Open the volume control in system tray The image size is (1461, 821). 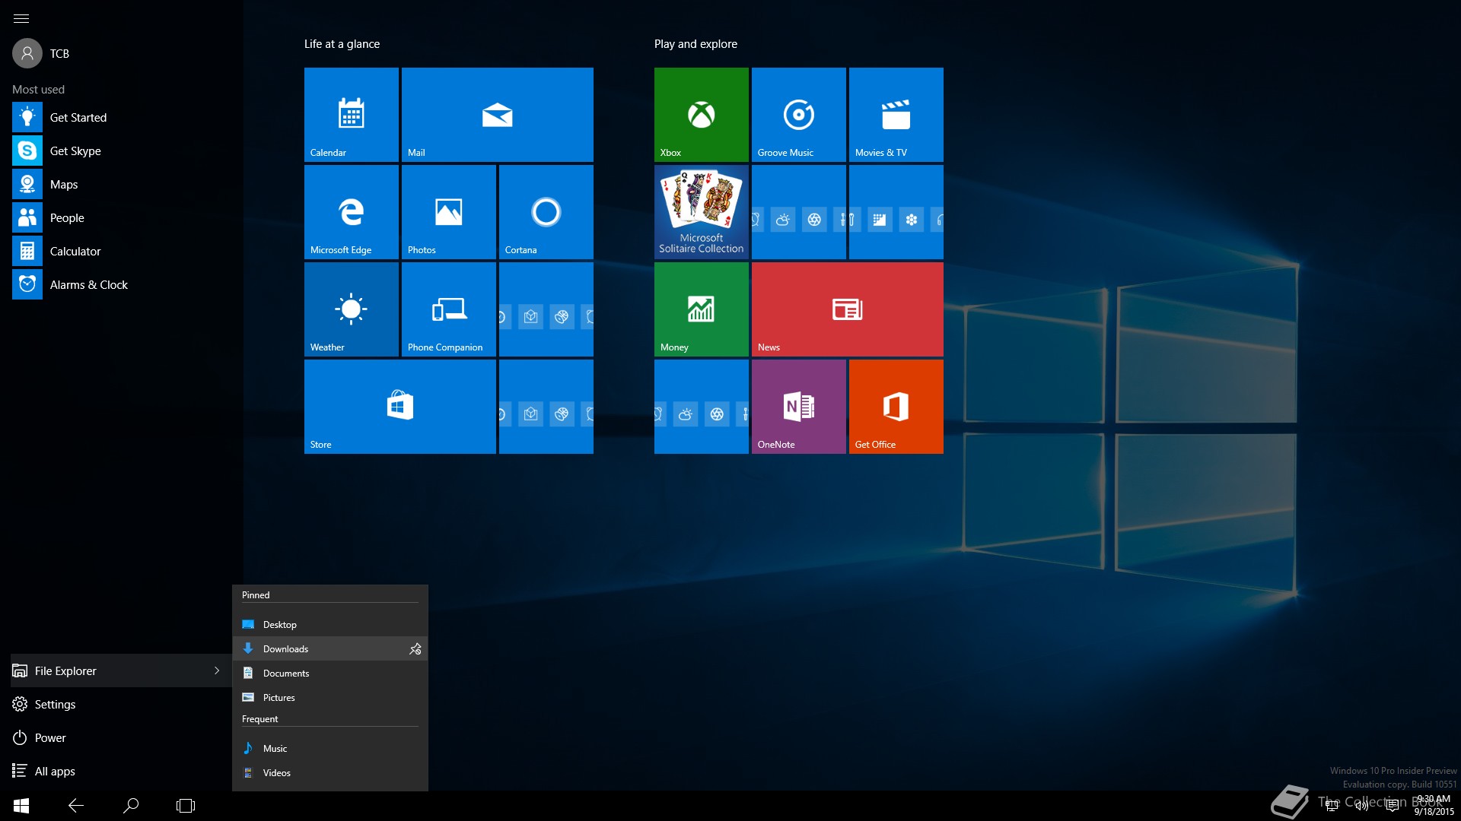click(1362, 806)
